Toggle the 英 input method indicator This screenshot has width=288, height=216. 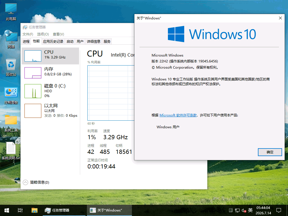point(250,210)
